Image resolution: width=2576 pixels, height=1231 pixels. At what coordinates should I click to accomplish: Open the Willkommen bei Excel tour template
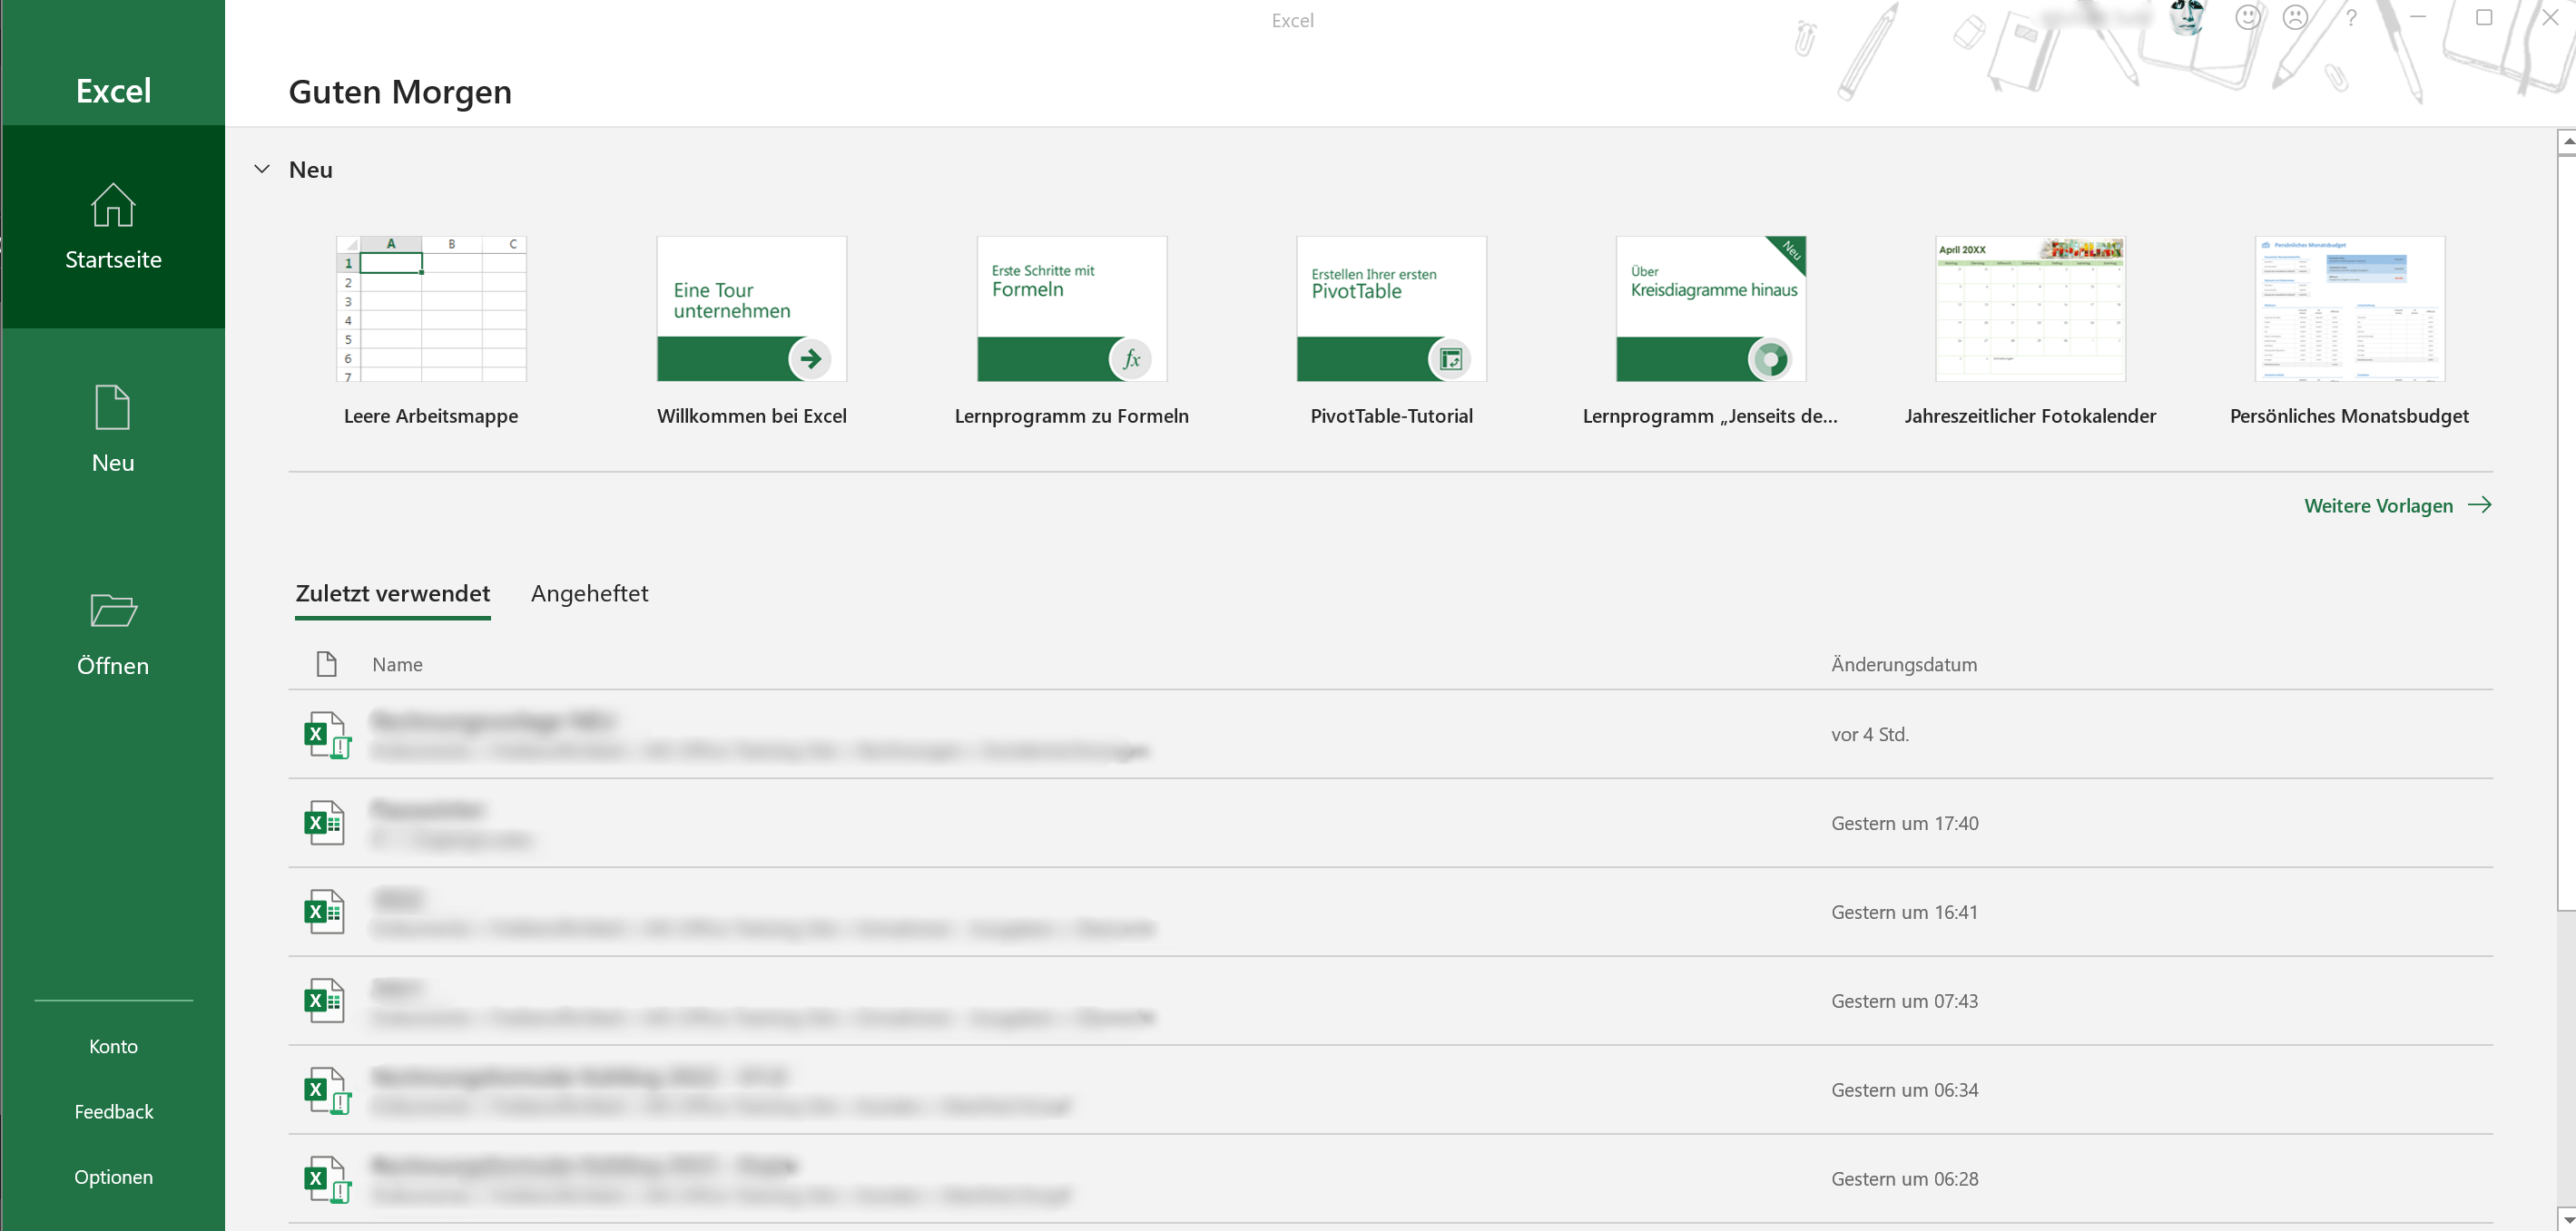point(752,308)
